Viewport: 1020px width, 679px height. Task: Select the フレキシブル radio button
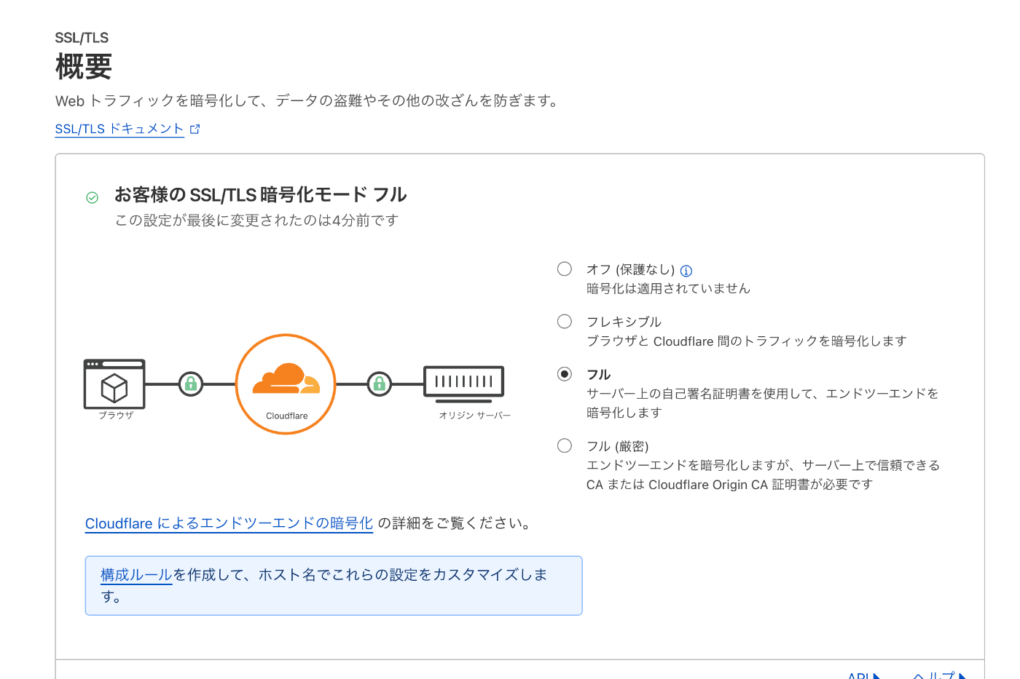(x=565, y=321)
